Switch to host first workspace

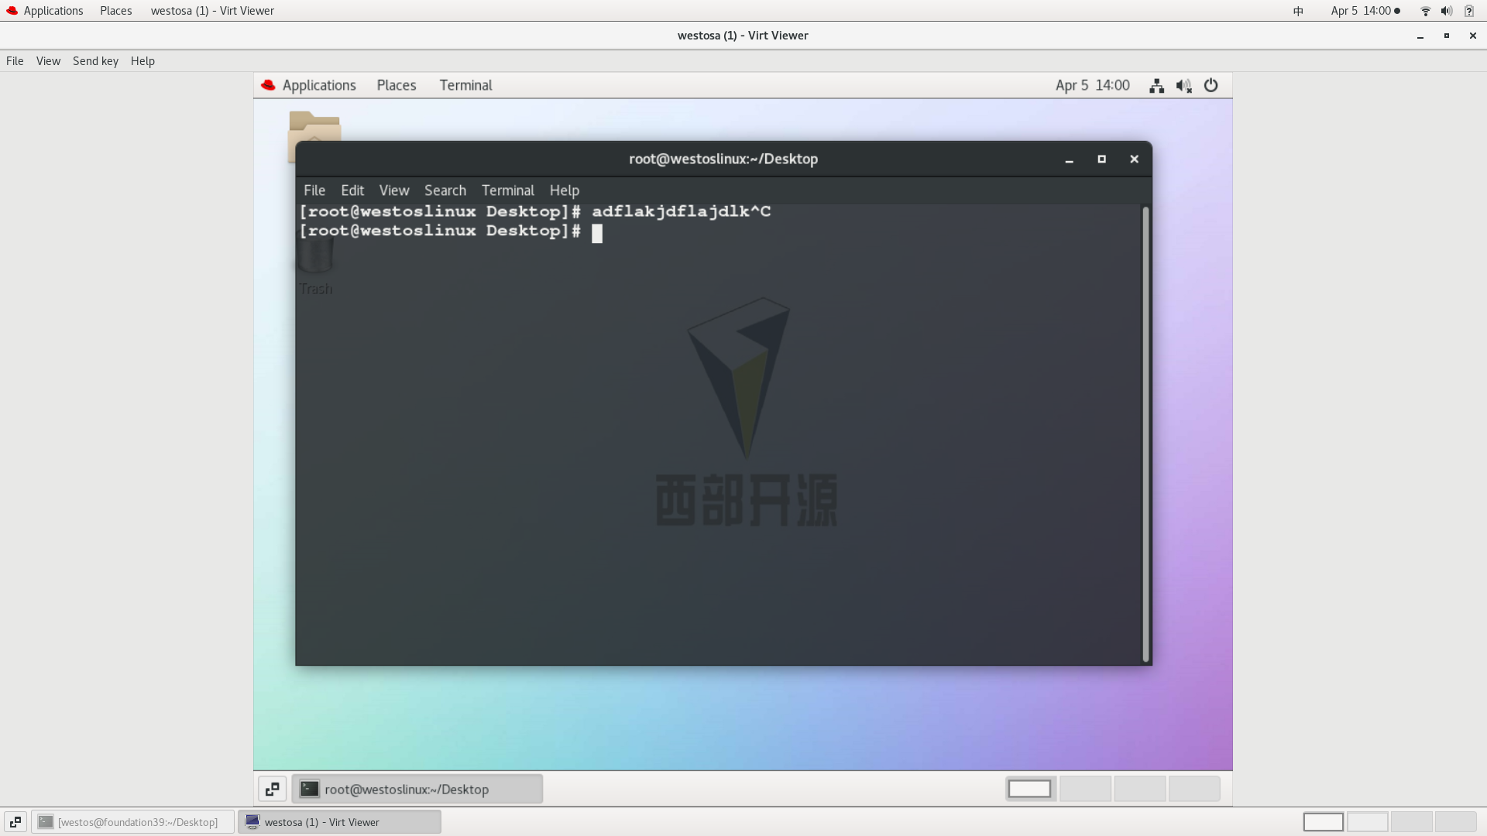click(1323, 822)
